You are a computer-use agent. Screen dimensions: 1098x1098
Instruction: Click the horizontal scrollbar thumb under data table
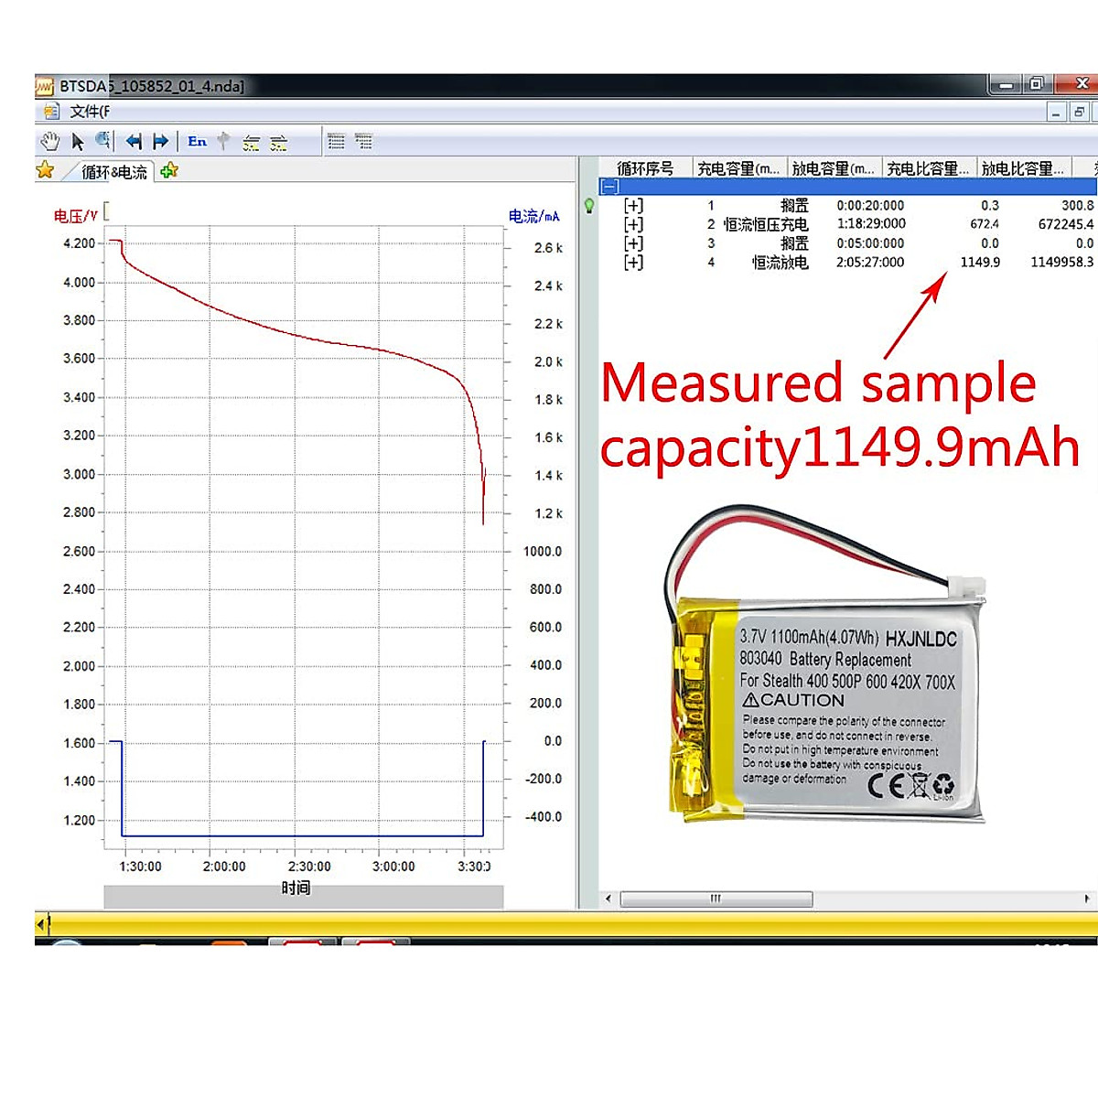coord(716,899)
